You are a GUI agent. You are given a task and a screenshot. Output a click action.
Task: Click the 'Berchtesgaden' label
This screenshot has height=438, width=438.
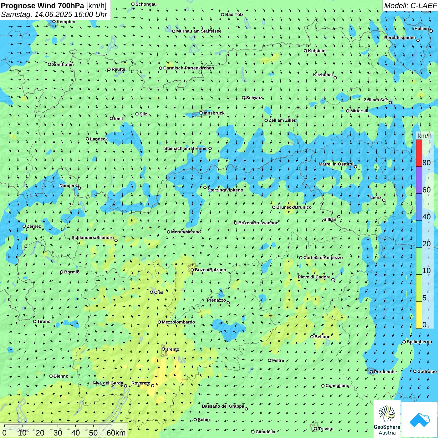[x=400, y=38]
